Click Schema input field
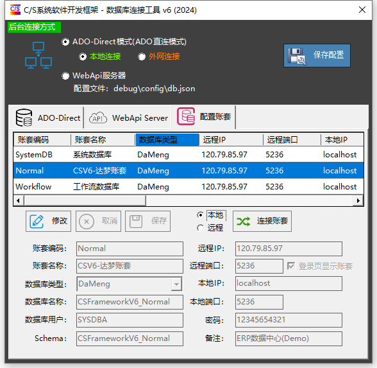The width and height of the screenshot is (377, 368). [x=130, y=338]
